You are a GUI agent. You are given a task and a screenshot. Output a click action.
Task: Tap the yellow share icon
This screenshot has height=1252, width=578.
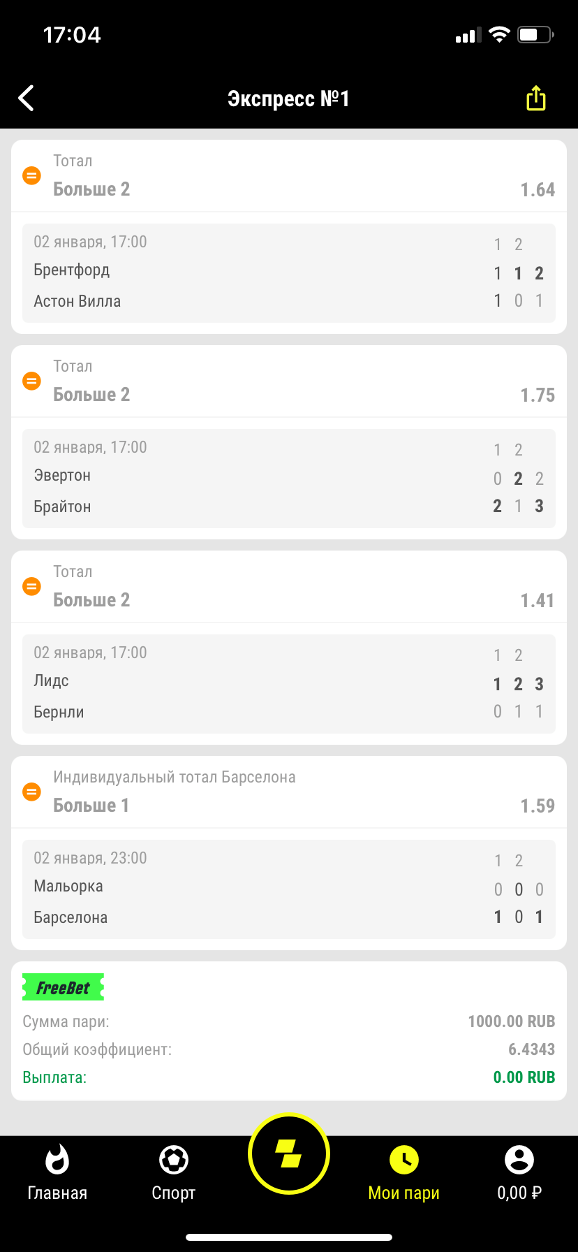pos(535,99)
